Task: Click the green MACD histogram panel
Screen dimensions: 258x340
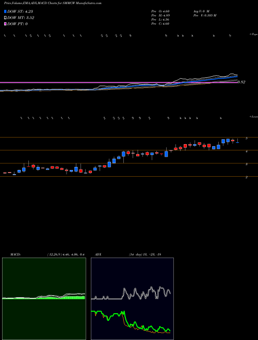Action: pyautogui.click(x=44, y=299)
